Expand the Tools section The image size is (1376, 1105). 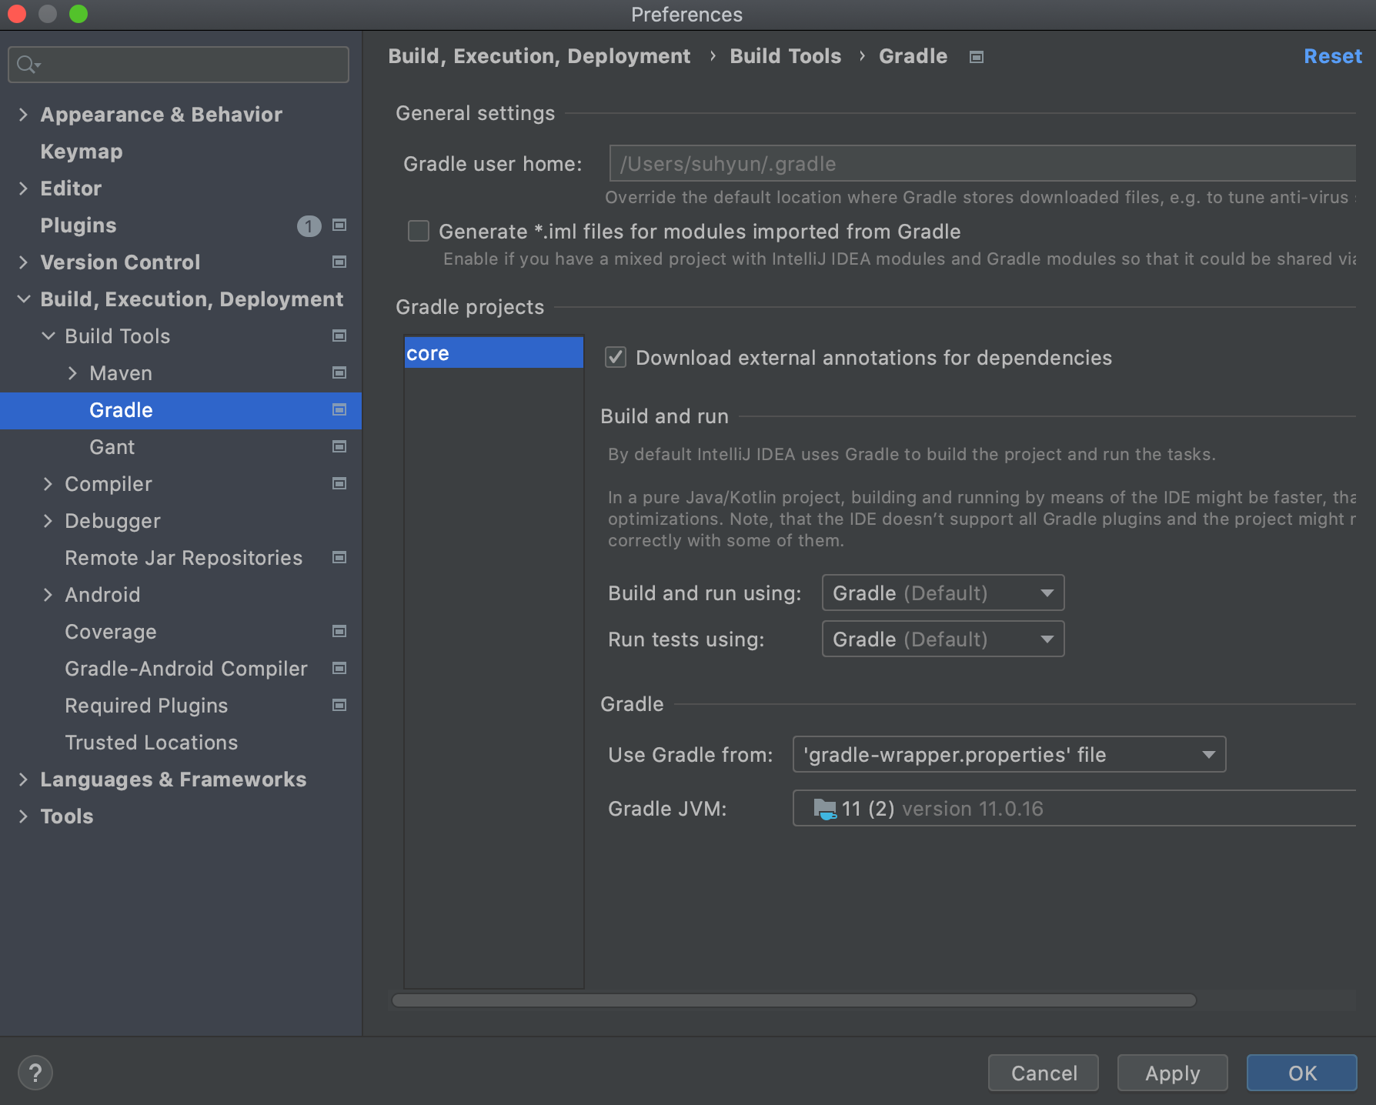(x=23, y=816)
